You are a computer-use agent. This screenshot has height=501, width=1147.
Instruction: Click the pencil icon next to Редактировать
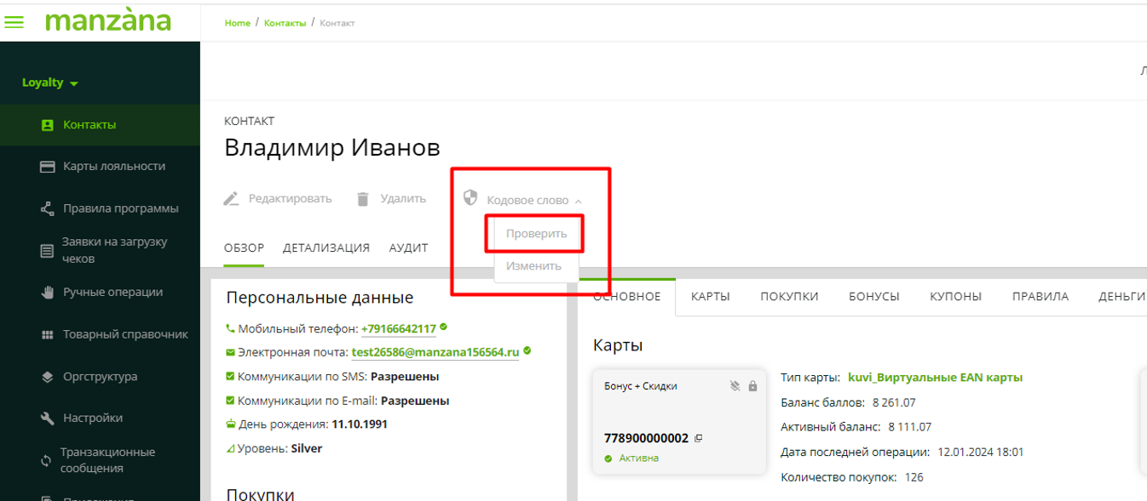[x=231, y=199]
